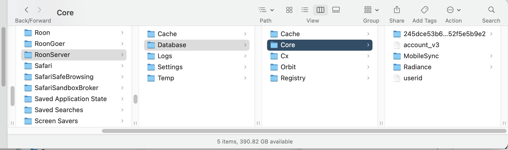Open the Group options dropdown
The image size is (508, 150).
pos(371,10)
